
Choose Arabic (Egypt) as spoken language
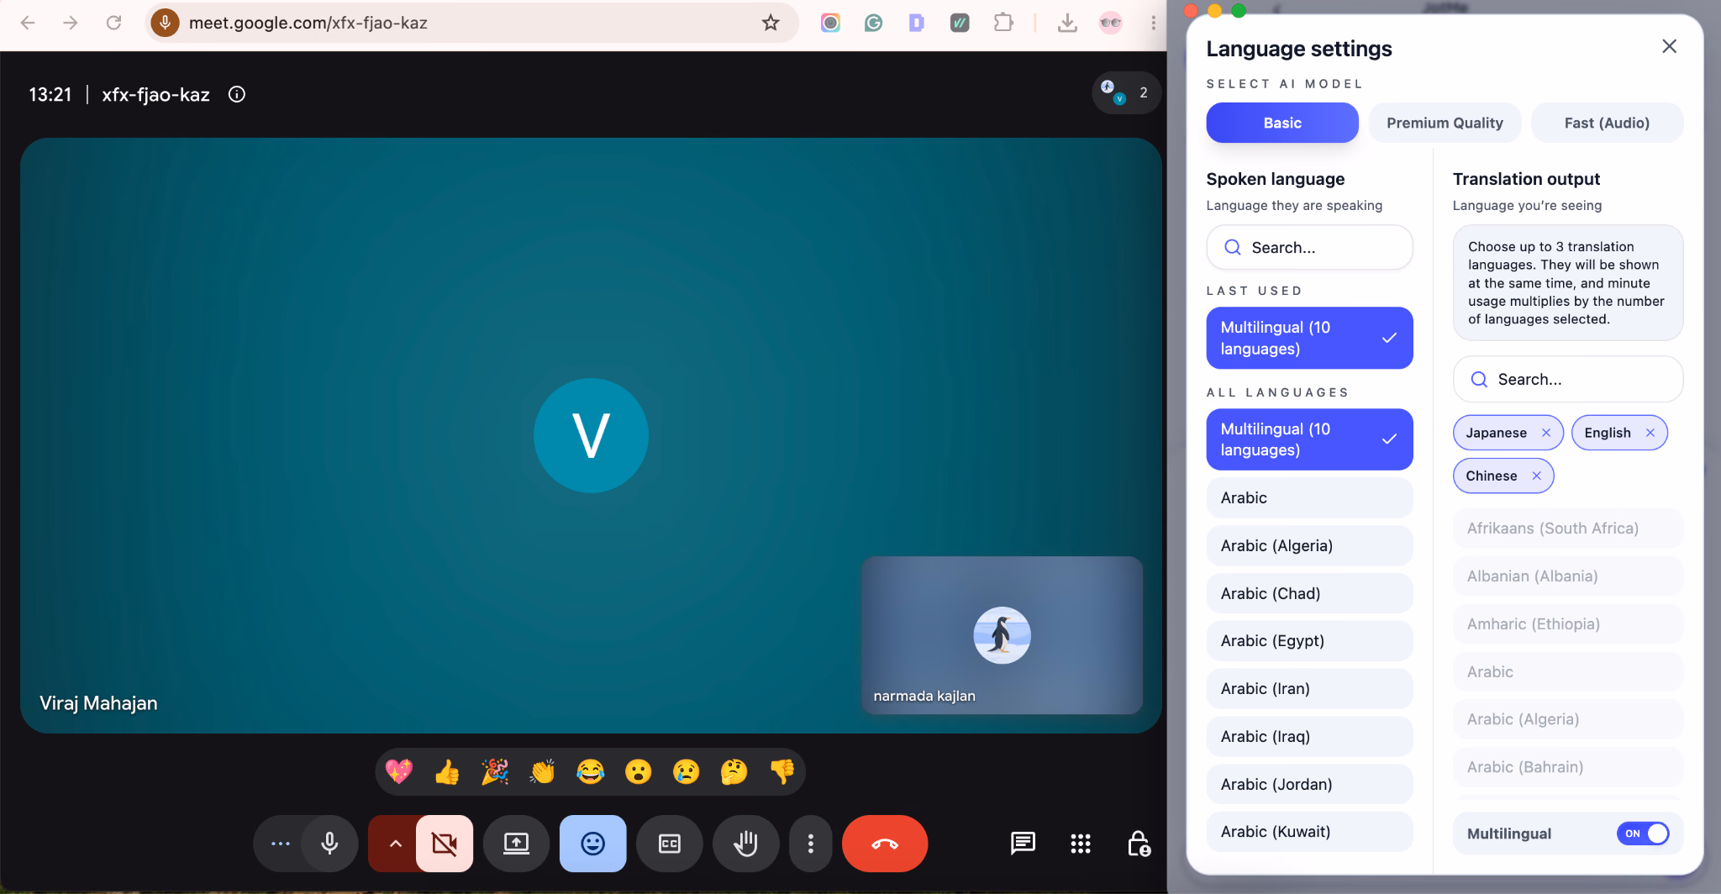1309,641
